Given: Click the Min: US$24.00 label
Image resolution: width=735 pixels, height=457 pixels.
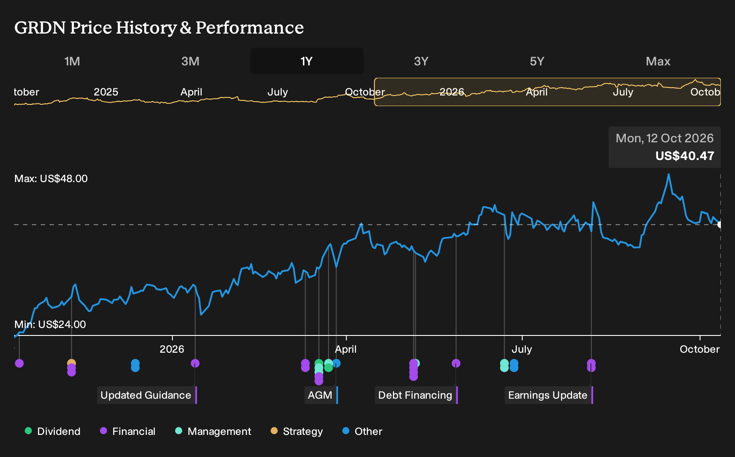Looking at the screenshot, I should [50, 324].
